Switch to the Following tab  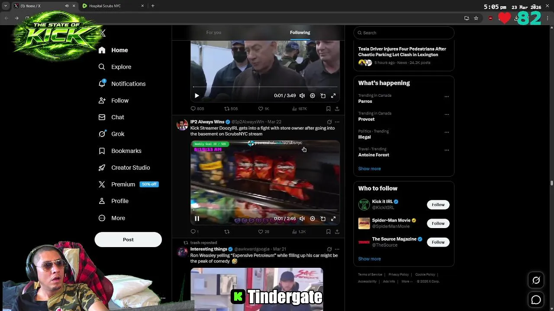coord(300,32)
